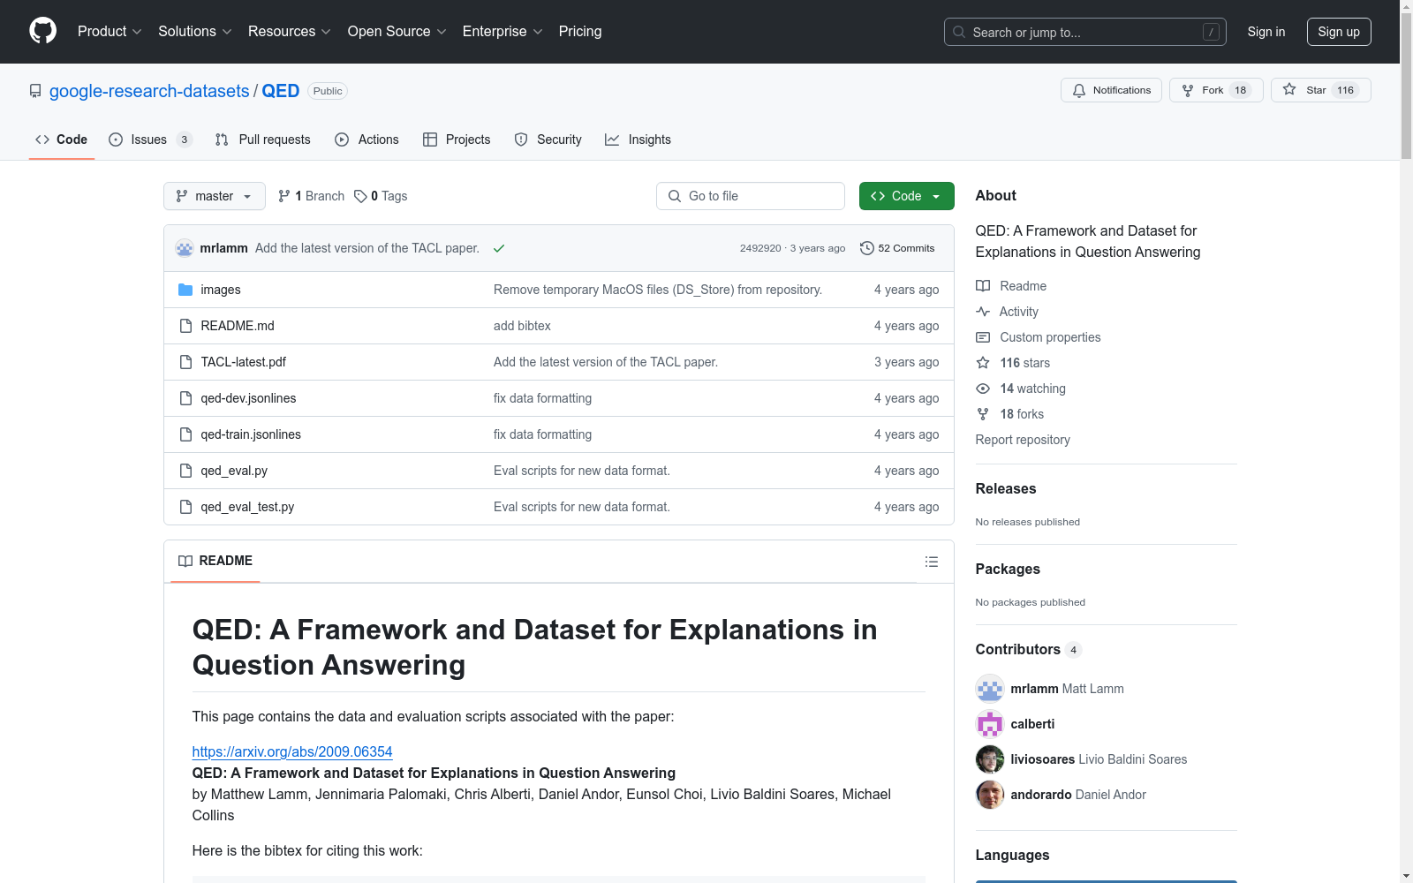
Task: Open the Pricing page
Action: coord(580,31)
